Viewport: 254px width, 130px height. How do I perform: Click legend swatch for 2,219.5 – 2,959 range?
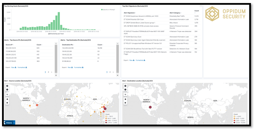click(x=106, y=123)
